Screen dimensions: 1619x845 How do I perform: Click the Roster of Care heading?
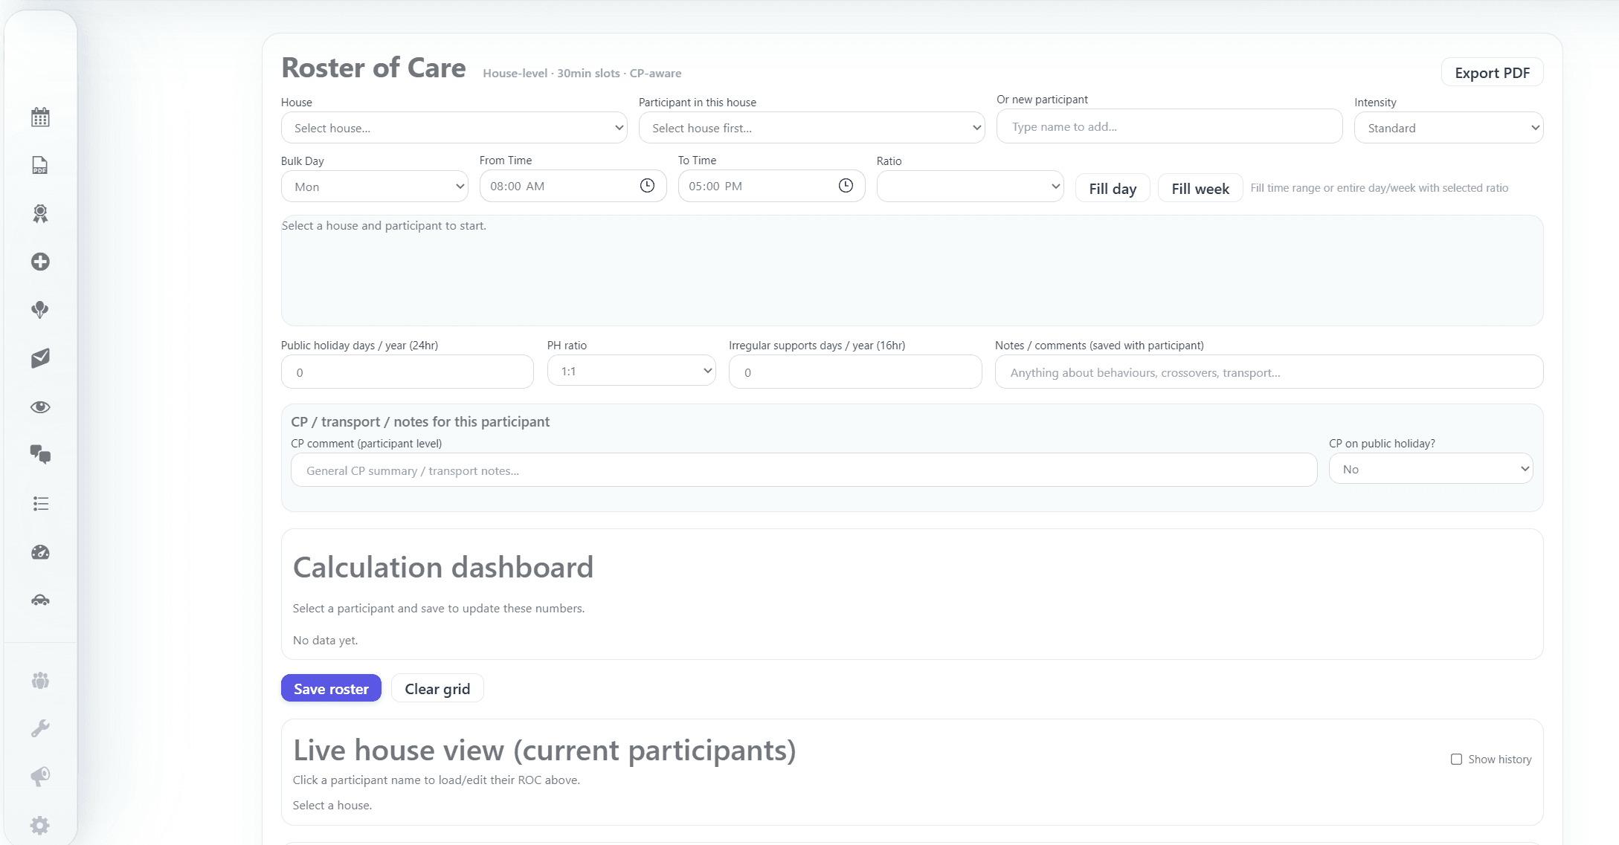coord(373,68)
